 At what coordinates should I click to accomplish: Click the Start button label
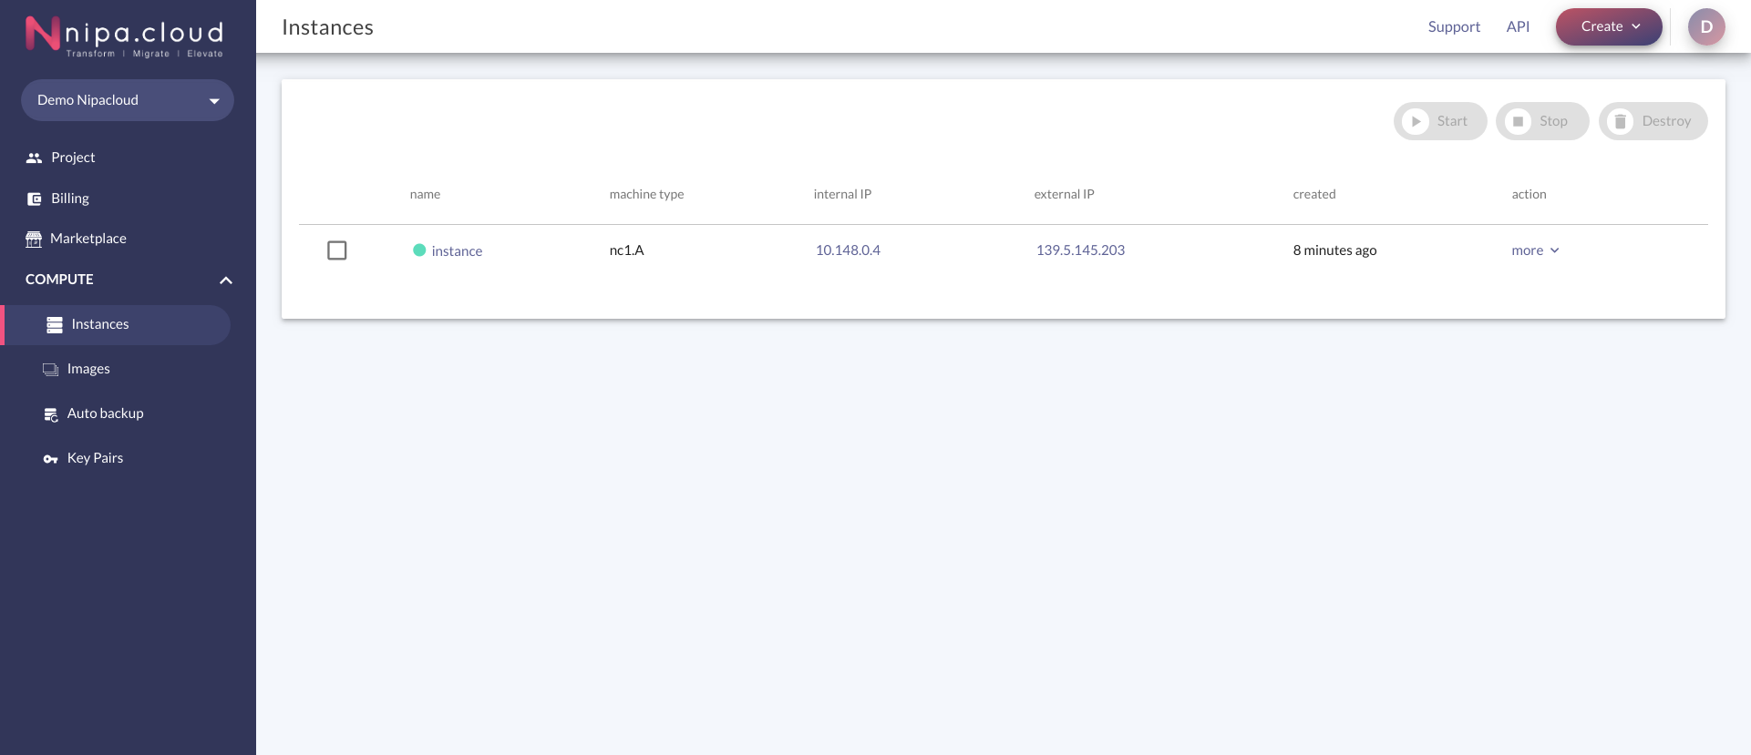coord(1452,121)
